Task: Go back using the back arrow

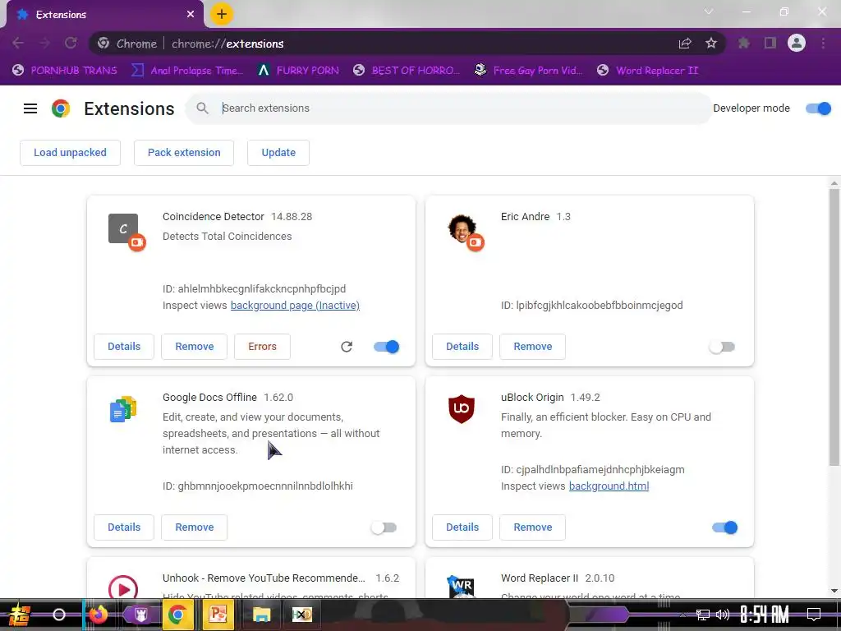Action: [18, 43]
